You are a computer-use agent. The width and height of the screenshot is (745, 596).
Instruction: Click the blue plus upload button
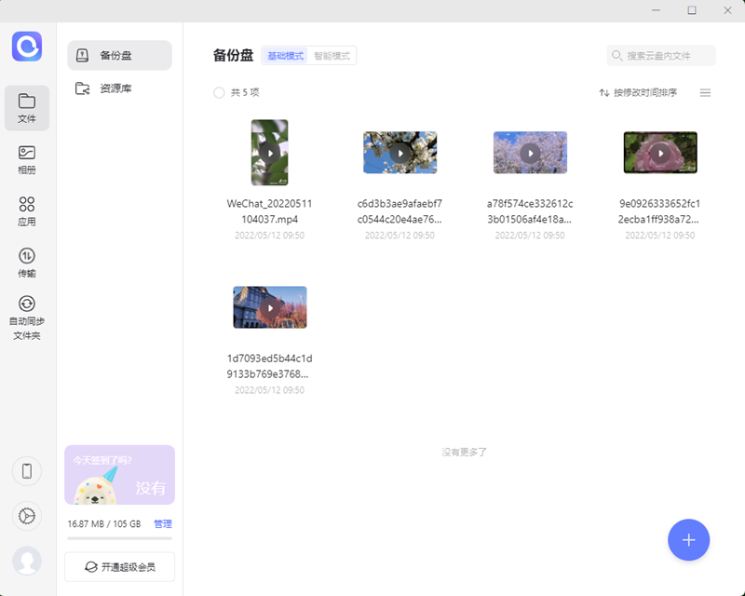point(688,539)
